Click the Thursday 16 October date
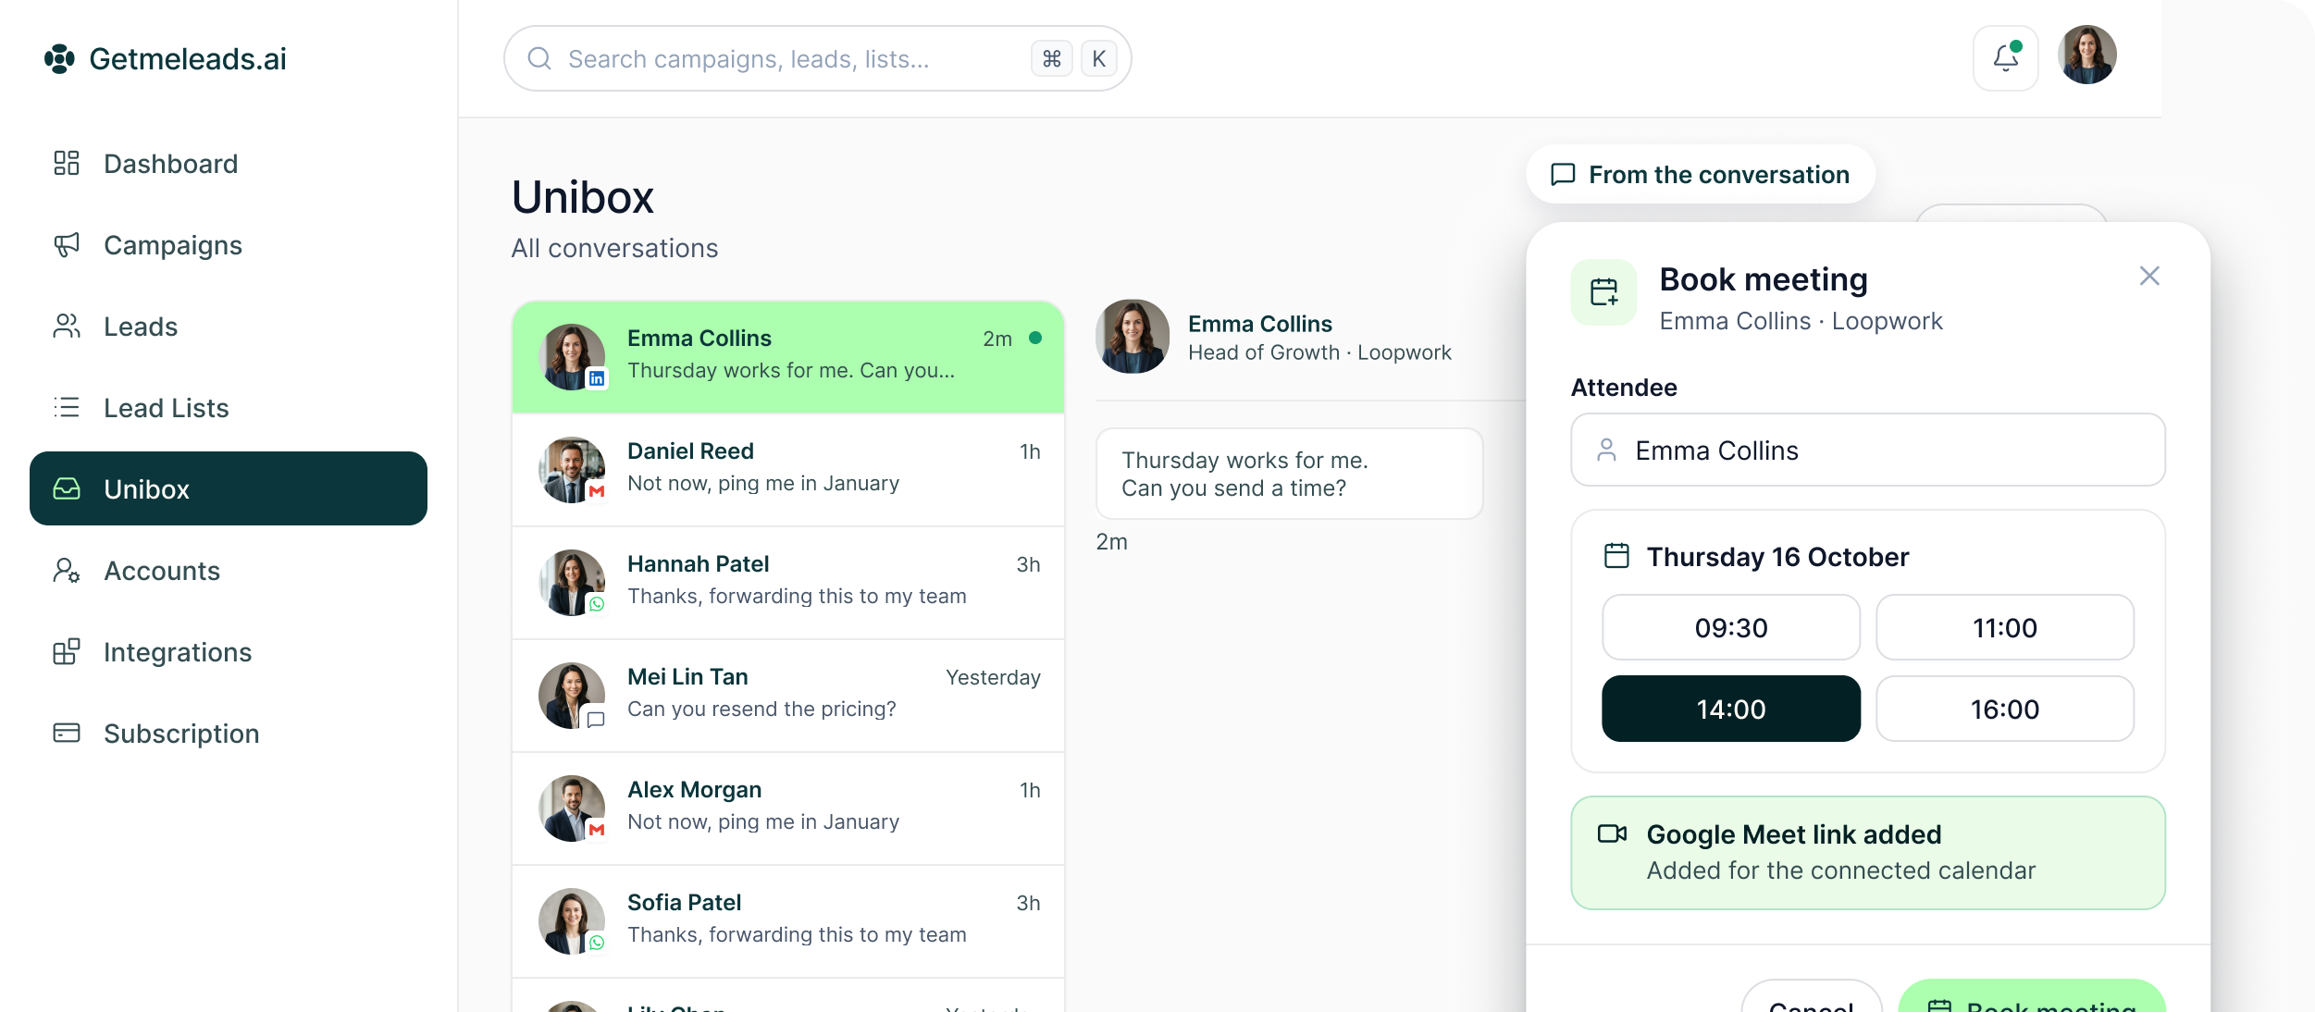The height and width of the screenshot is (1012, 2315). pos(1777,557)
